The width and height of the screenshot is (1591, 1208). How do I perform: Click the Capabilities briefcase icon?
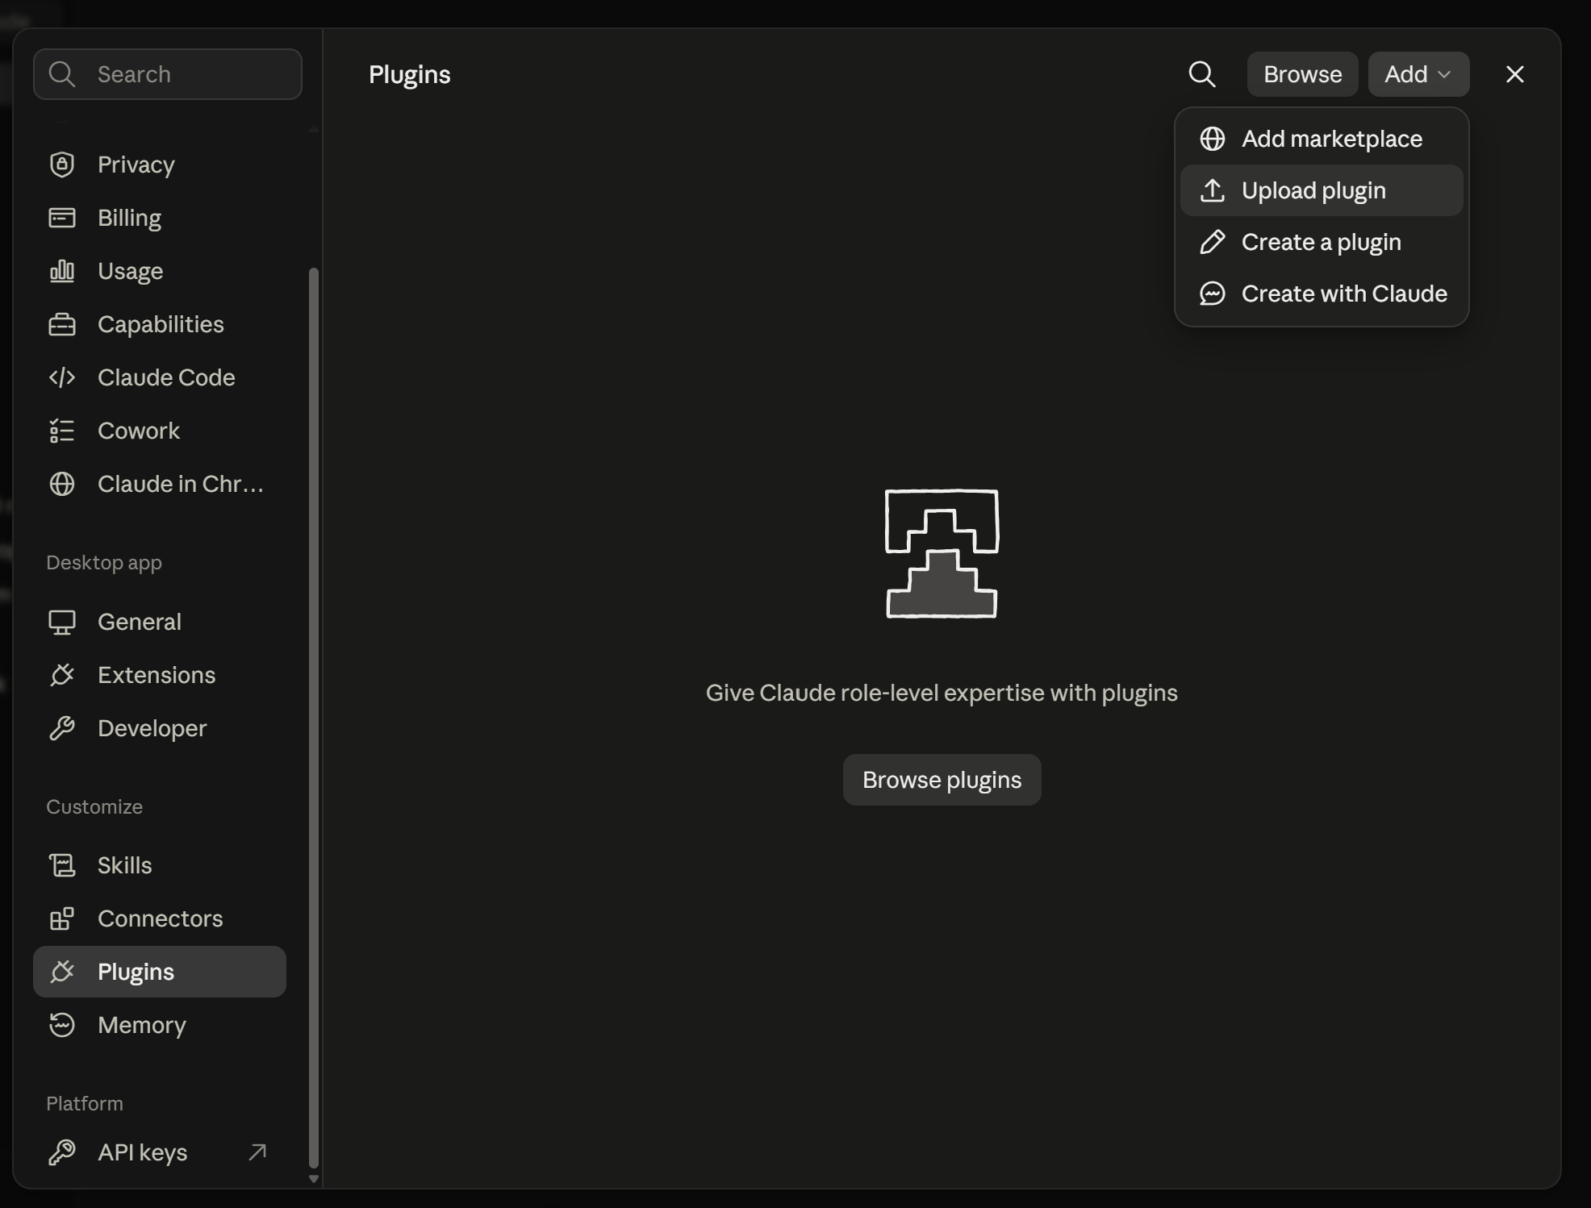point(62,324)
